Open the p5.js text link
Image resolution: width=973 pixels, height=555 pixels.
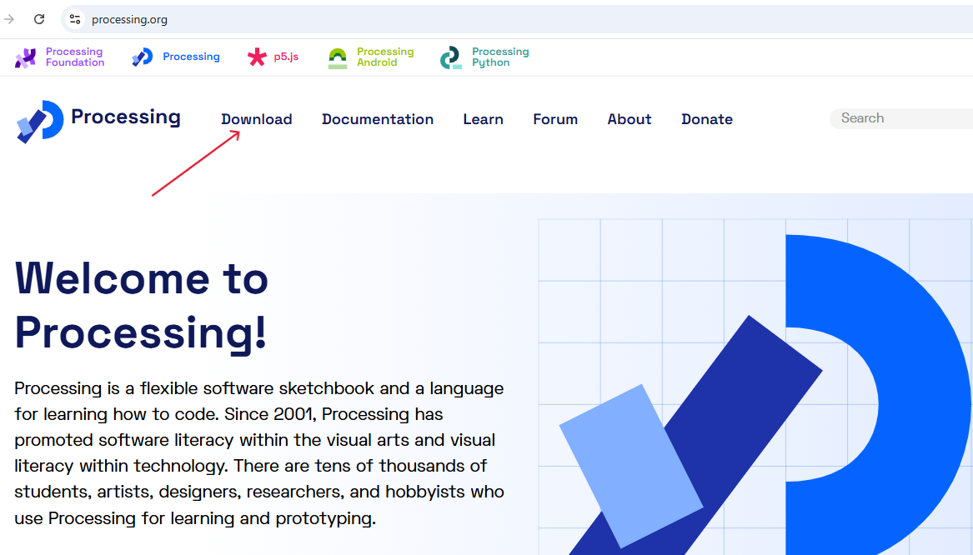click(286, 57)
